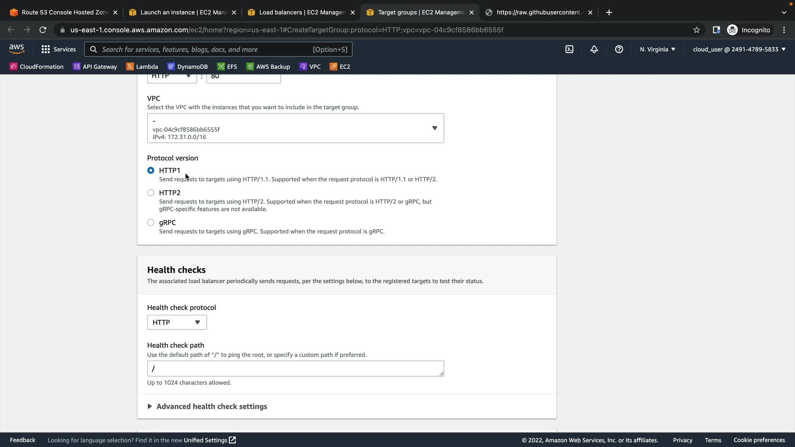
Task: Open the notifications bell
Action: click(x=594, y=49)
